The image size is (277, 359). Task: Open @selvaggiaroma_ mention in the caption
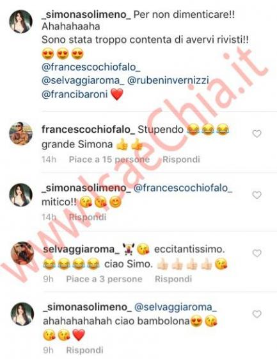[83, 81]
